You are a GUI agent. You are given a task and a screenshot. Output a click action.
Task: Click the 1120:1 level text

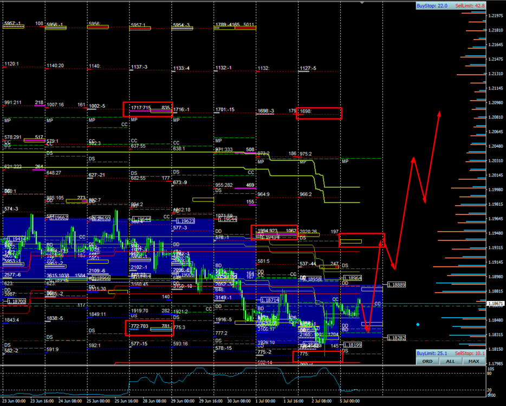coord(11,64)
